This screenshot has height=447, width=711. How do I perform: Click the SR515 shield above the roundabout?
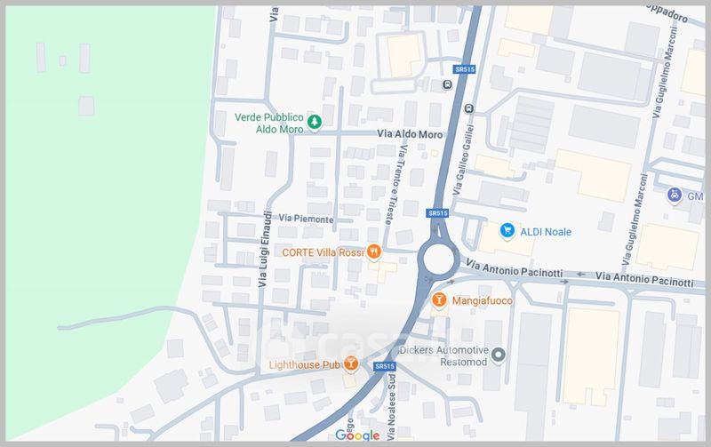437,212
